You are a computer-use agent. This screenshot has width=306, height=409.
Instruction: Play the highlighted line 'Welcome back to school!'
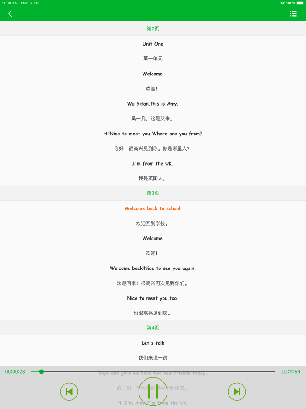pos(153,208)
